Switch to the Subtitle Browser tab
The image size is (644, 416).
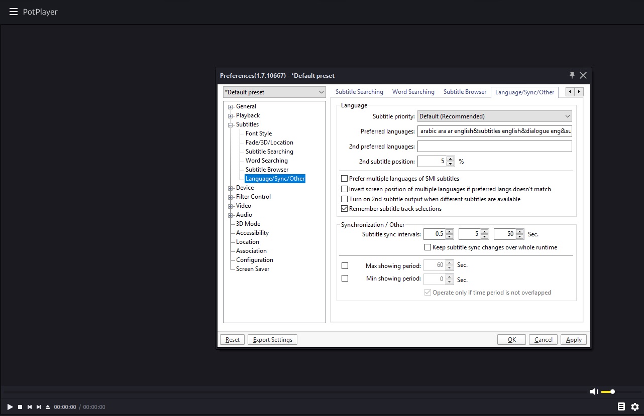tap(465, 92)
